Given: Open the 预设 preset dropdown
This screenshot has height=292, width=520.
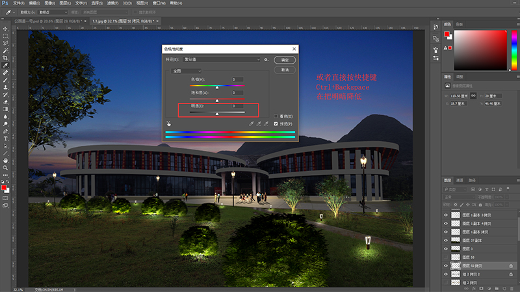Looking at the screenshot, I should point(222,59).
